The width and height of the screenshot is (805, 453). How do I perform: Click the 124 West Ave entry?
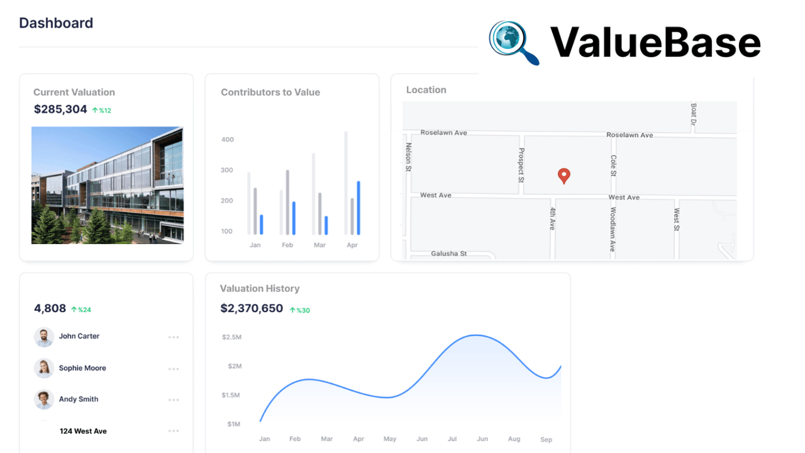pyautogui.click(x=83, y=431)
